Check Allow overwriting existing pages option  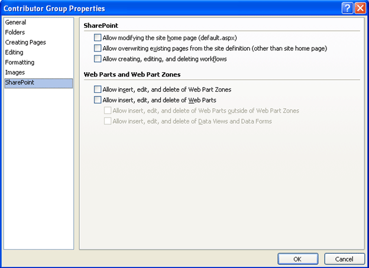coord(98,48)
